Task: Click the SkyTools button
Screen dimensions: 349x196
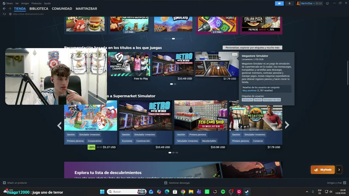Action: (x=323, y=170)
